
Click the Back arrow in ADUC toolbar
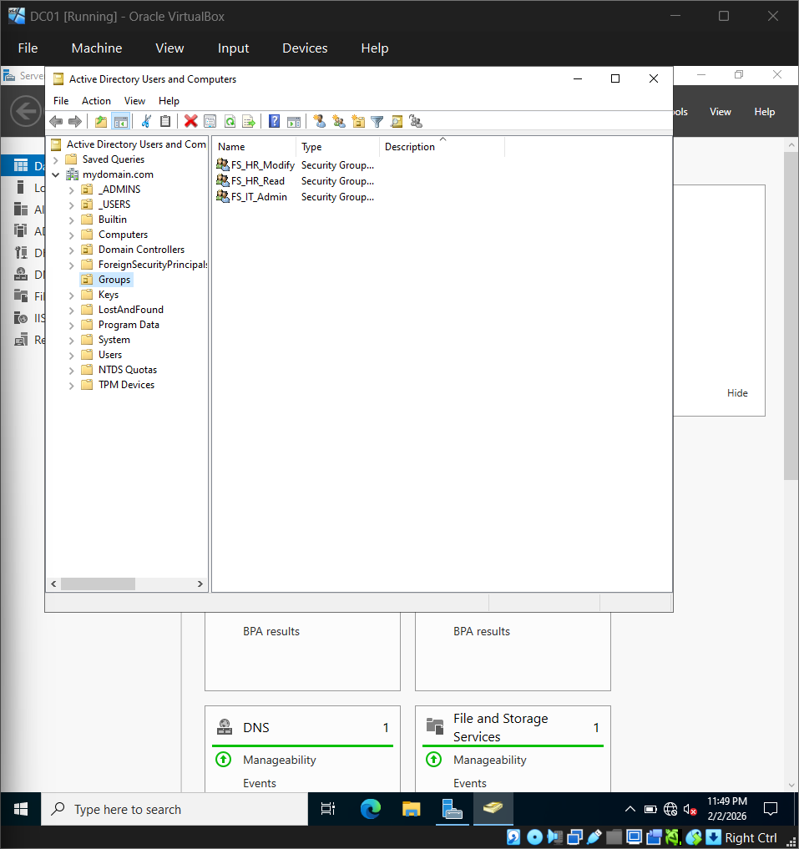pyautogui.click(x=56, y=121)
